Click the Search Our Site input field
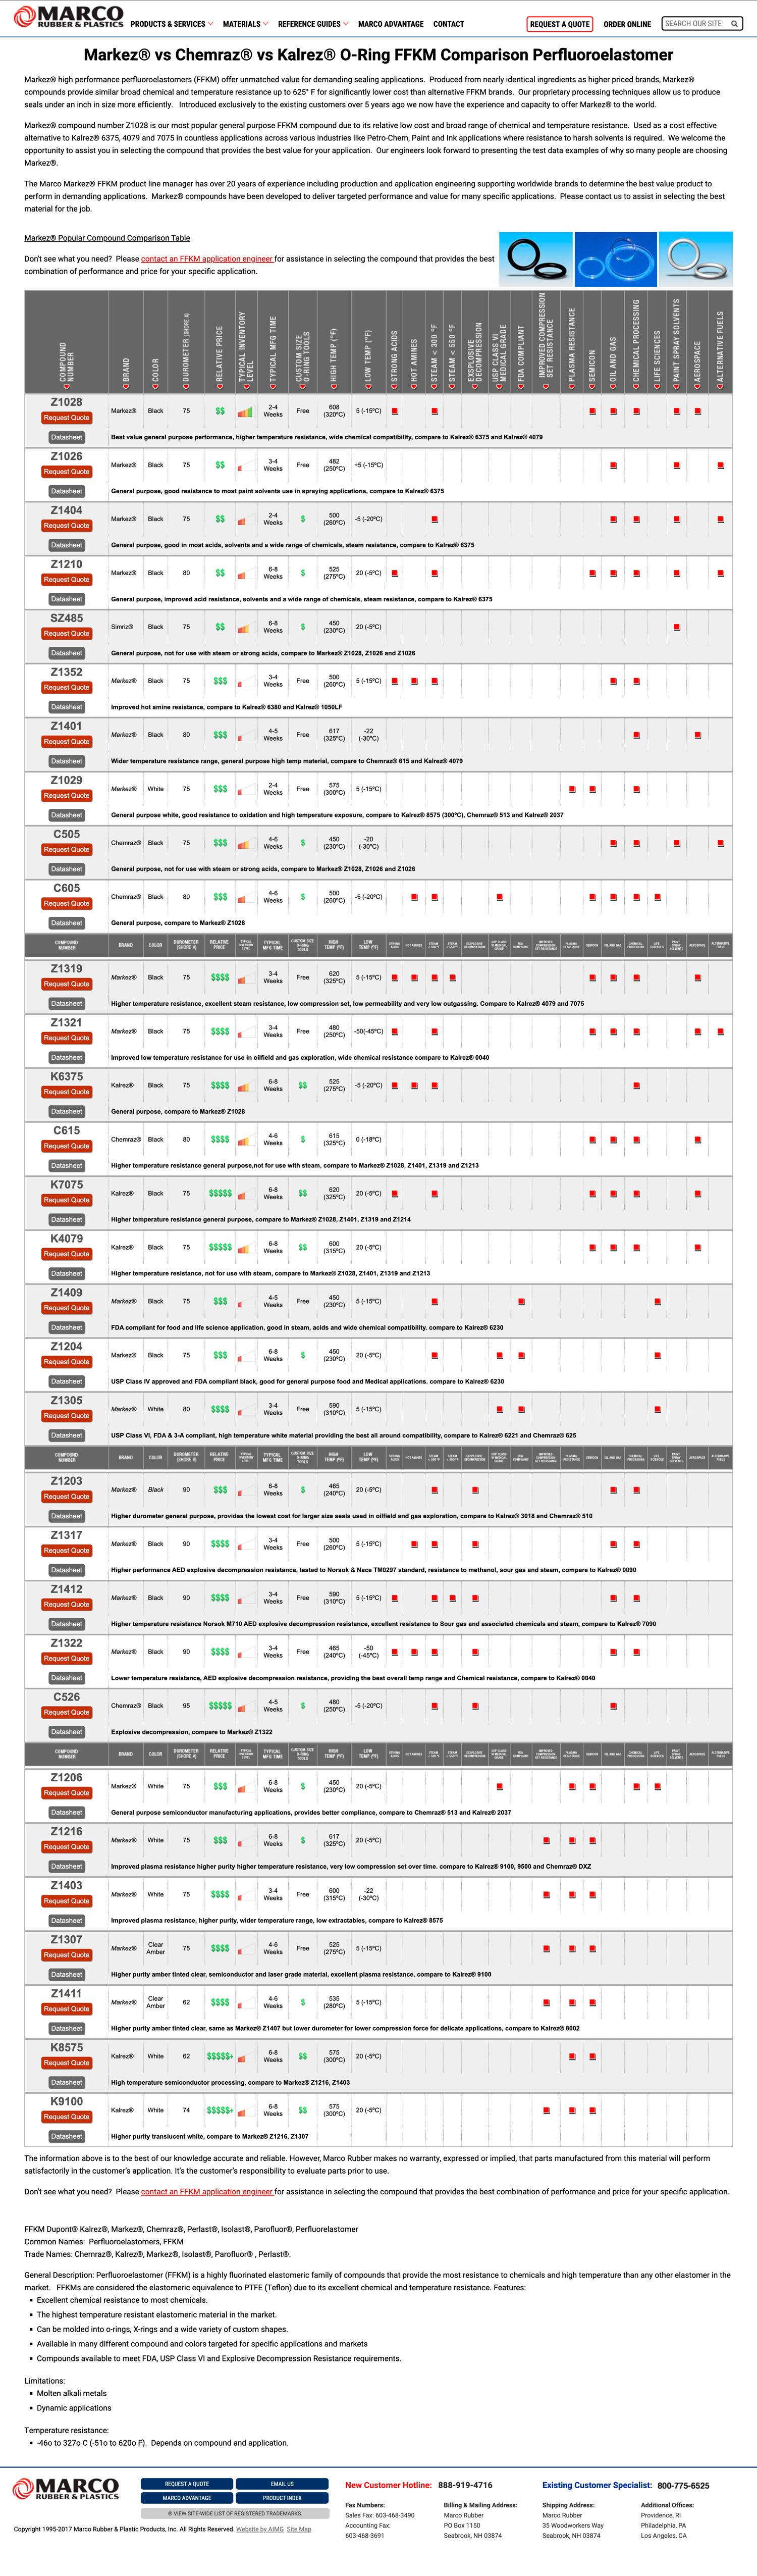 [x=695, y=24]
